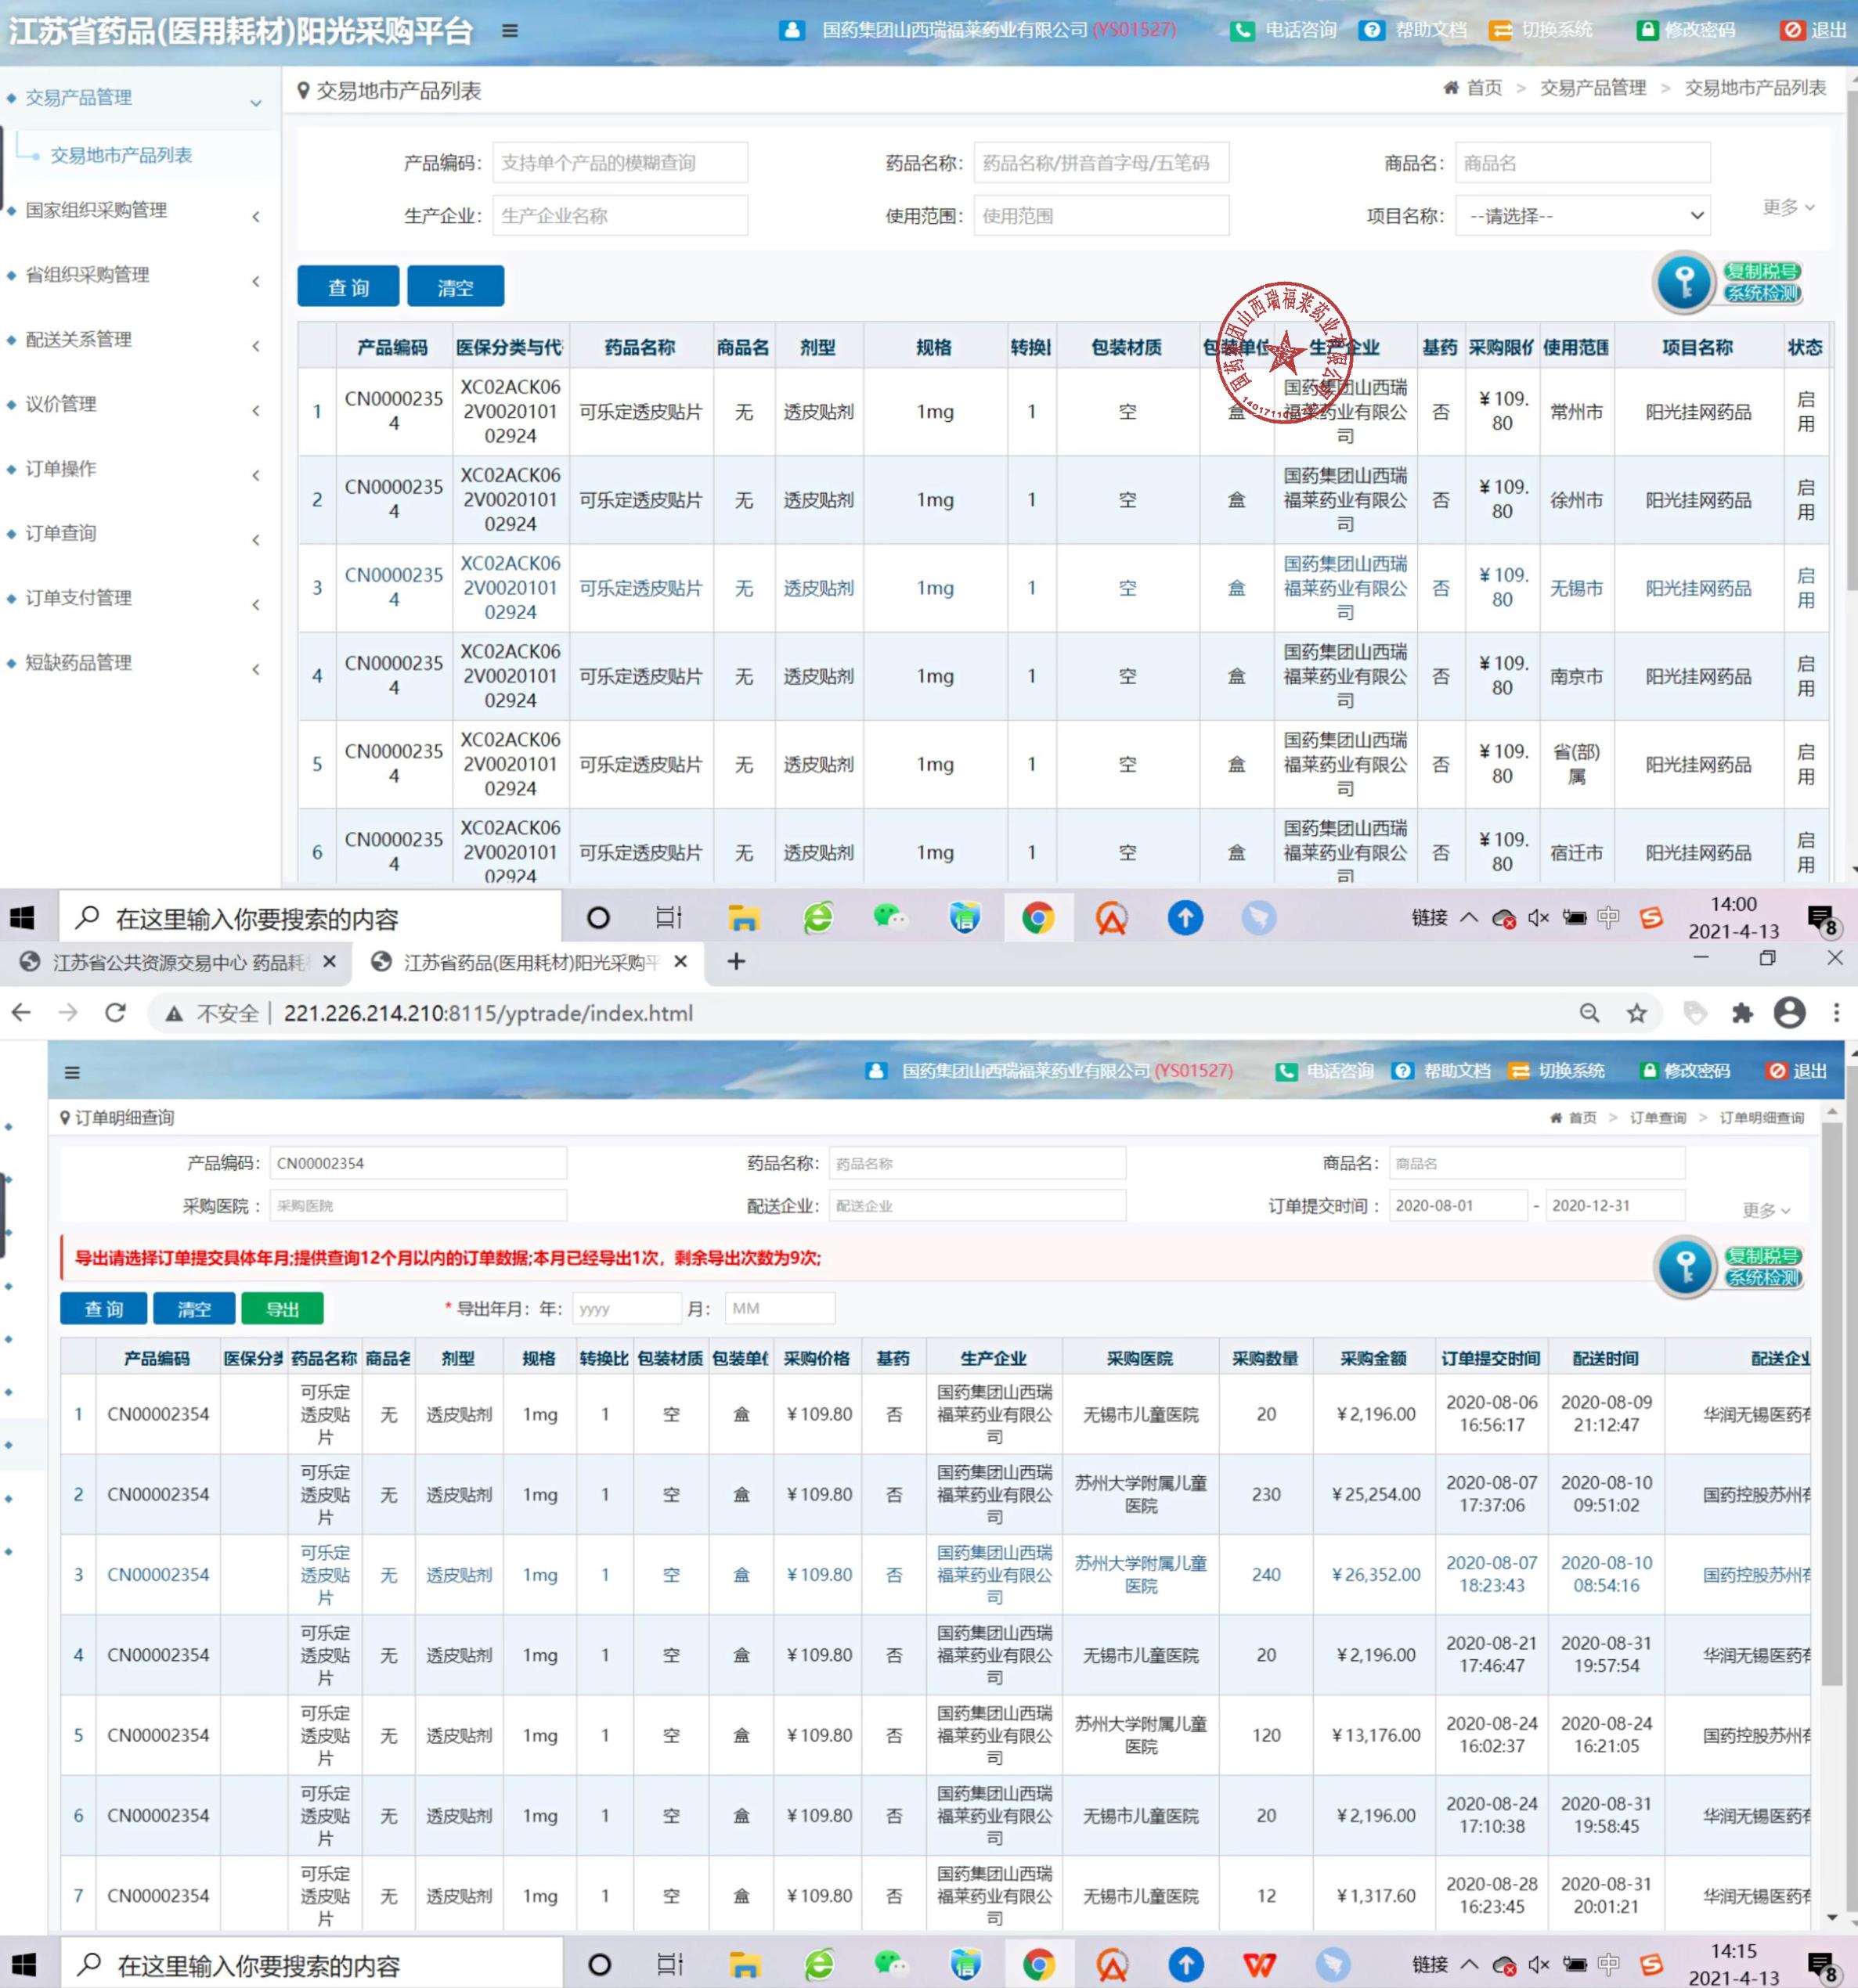Collapse 交易产品管理 sidebar group

tap(140, 97)
